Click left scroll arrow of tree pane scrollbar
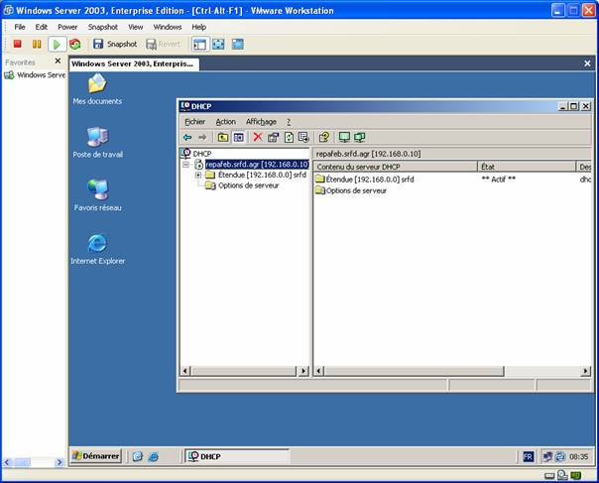 pyautogui.click(x=184, y=371)
